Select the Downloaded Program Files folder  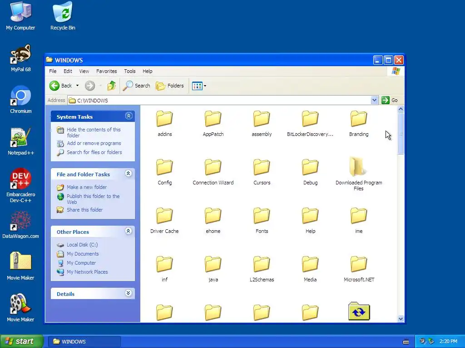coord(359,174)
